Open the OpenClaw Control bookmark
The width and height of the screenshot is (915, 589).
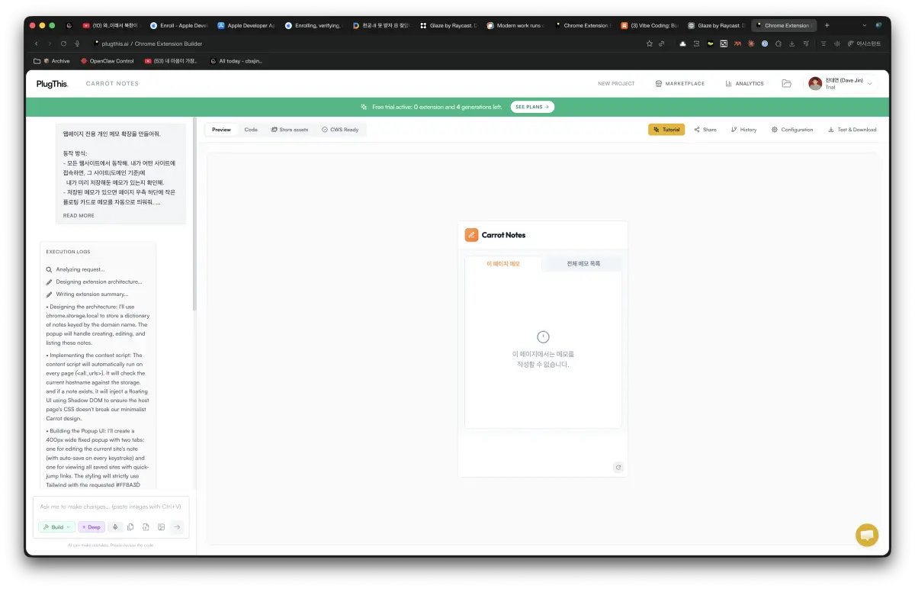click(108, 61)
